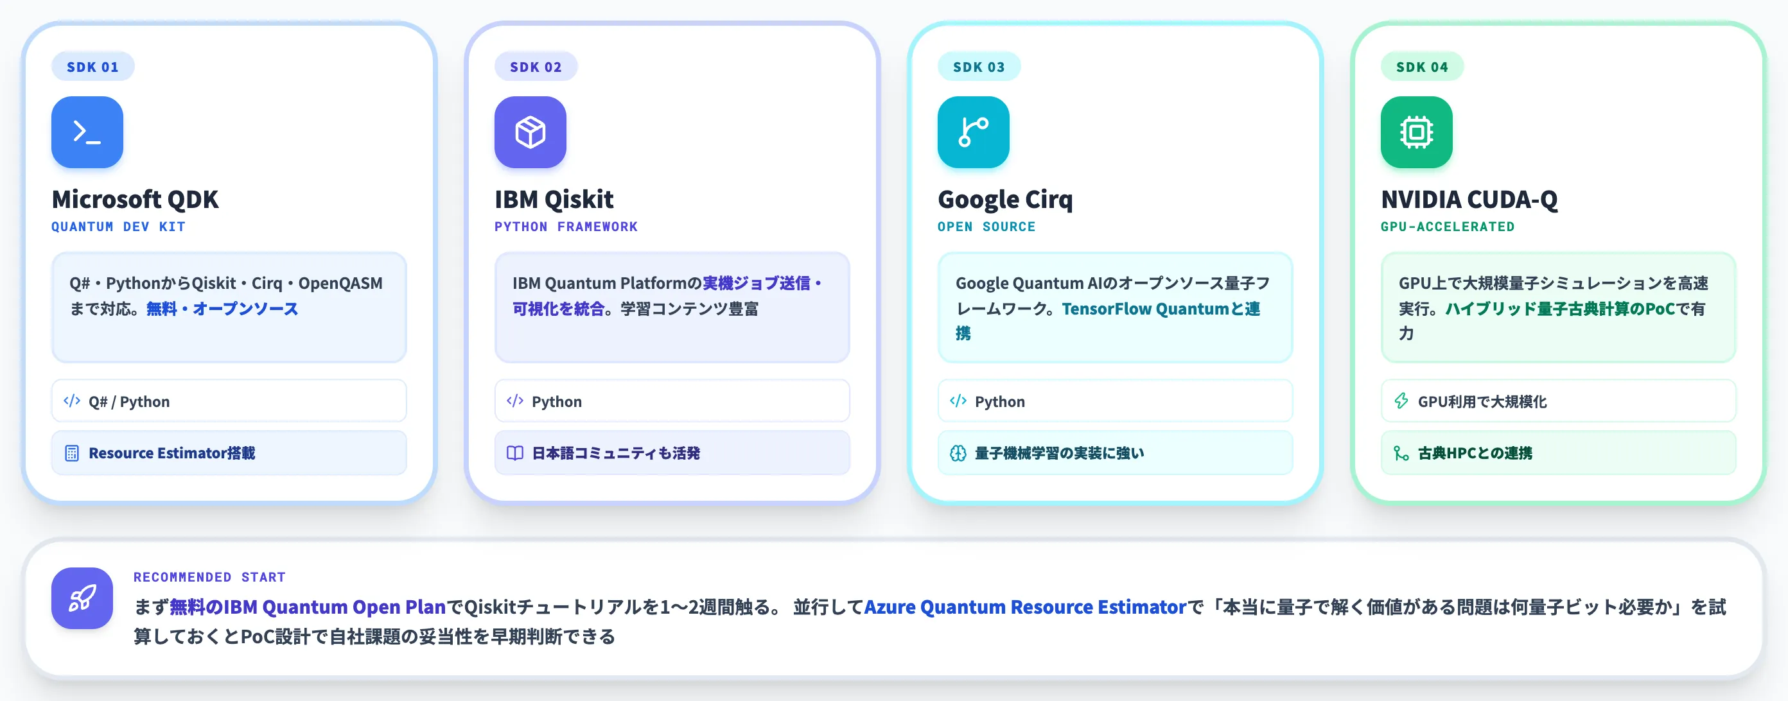Click TensorFlow Quantumと連携 highlighted text
Image resolution: width=1788 pixels, height=701 pixels.
(1161, 309)
